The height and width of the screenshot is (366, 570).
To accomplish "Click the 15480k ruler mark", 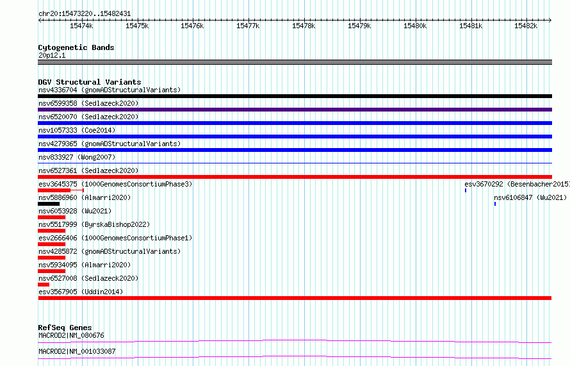I will click(x=415, y=26).
